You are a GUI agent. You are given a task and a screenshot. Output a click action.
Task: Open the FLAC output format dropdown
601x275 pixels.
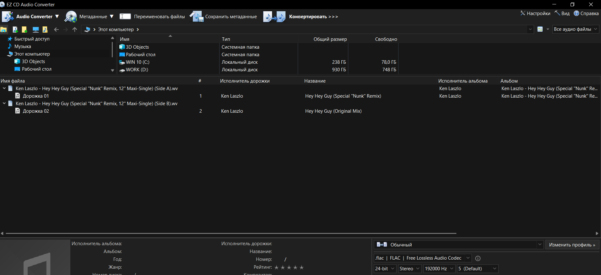coord(422,258)
